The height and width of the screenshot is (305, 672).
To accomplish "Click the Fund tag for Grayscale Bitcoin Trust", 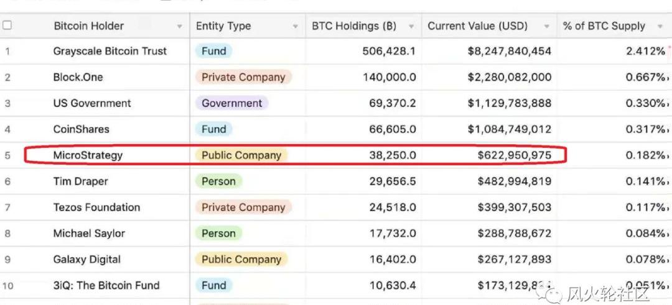I will click(214, 52).
